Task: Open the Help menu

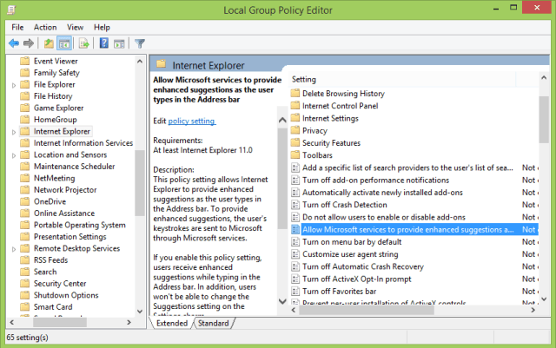Action: tap(102, 27)
